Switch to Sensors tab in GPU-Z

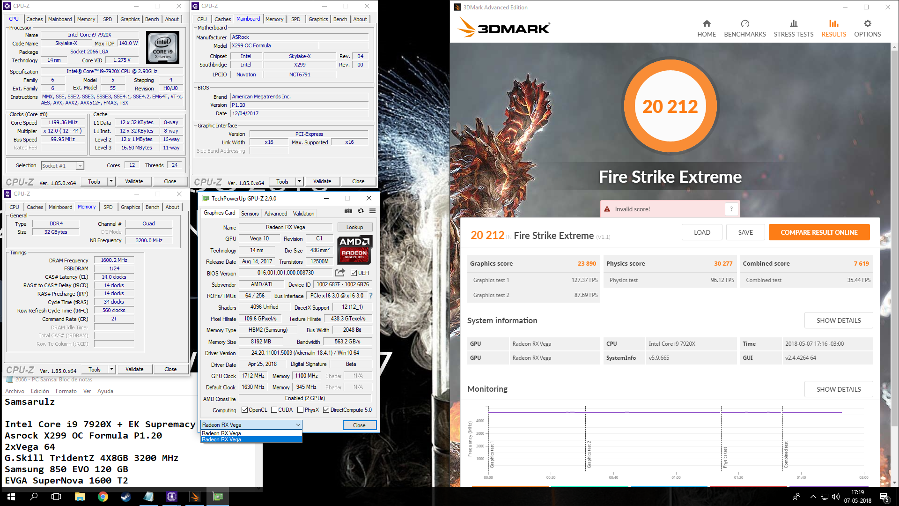tap(250, 214)
